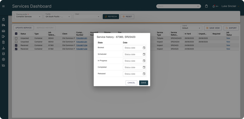This screenshot has width=244, height=119.
Task: Click Save View button
Action: pos(213,28)
